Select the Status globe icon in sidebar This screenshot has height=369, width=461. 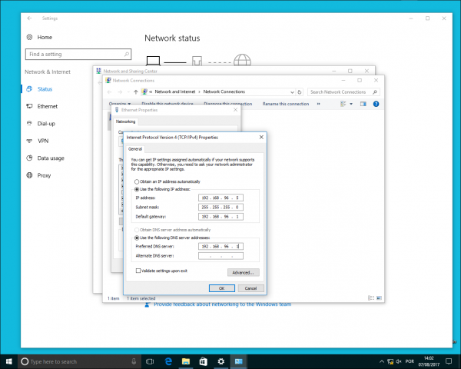(x=29, y=89)
